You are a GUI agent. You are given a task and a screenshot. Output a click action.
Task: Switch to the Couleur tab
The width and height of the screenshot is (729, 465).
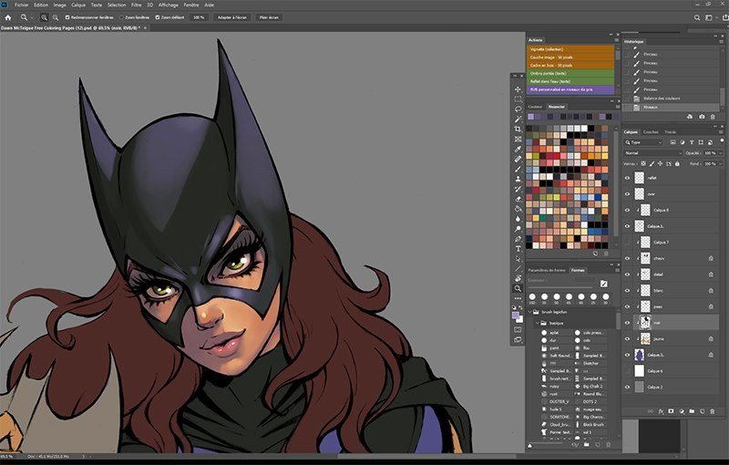[x=535, y=107]
